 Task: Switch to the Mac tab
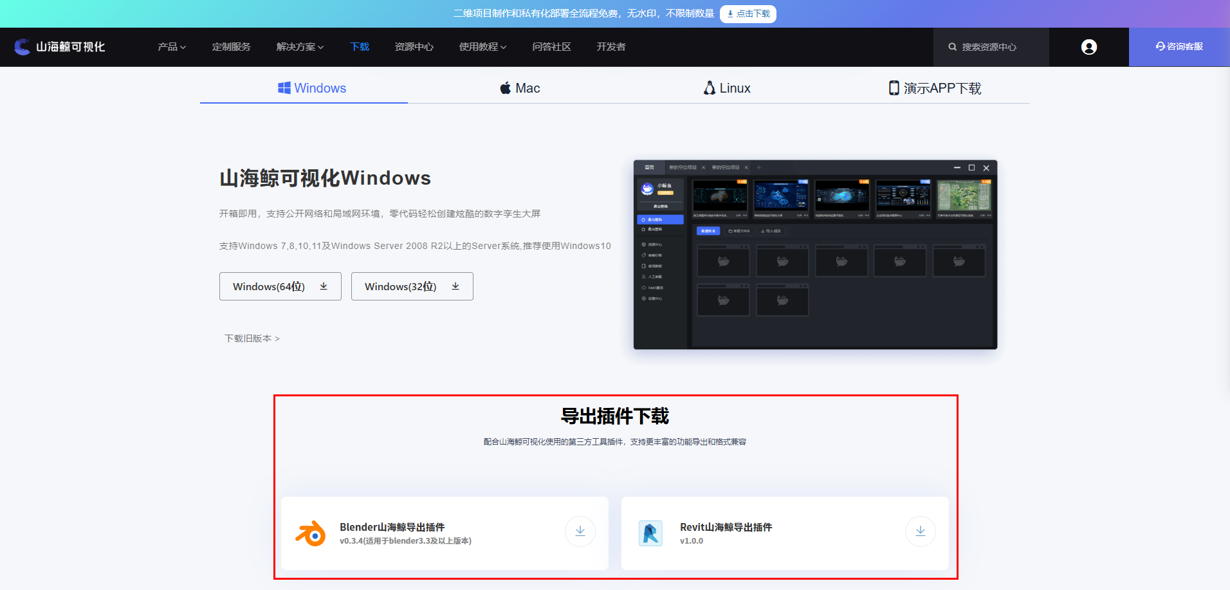click(520, 88)
